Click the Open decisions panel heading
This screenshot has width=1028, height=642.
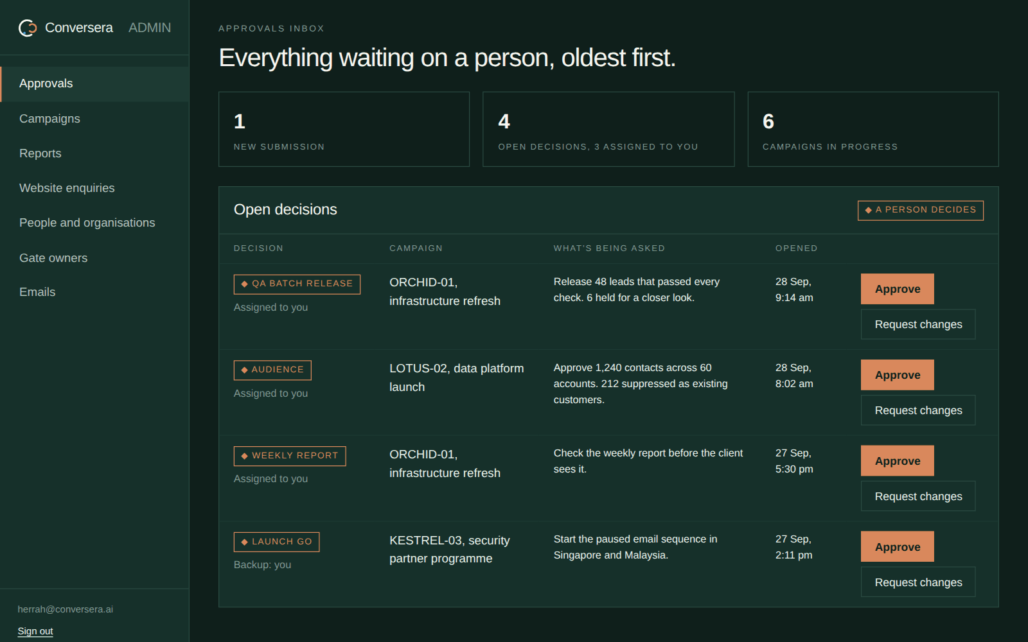(285, 209)
